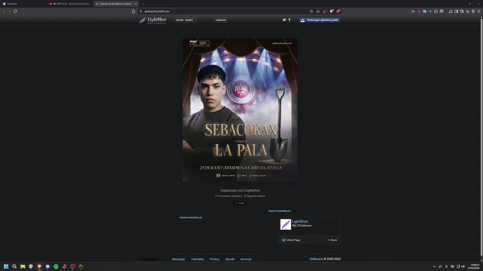The width and height of the screenshot is (483, 271).
Task: Open the Privacy footer link
Action: tap(214, 259)
